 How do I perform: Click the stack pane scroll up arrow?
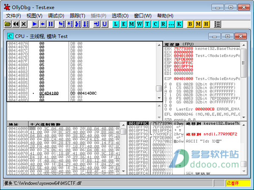tap(244, 125)
